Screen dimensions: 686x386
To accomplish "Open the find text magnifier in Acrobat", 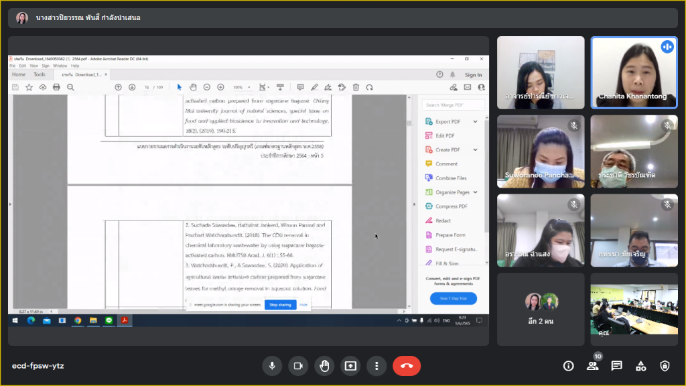I will [x=70, y=88].
